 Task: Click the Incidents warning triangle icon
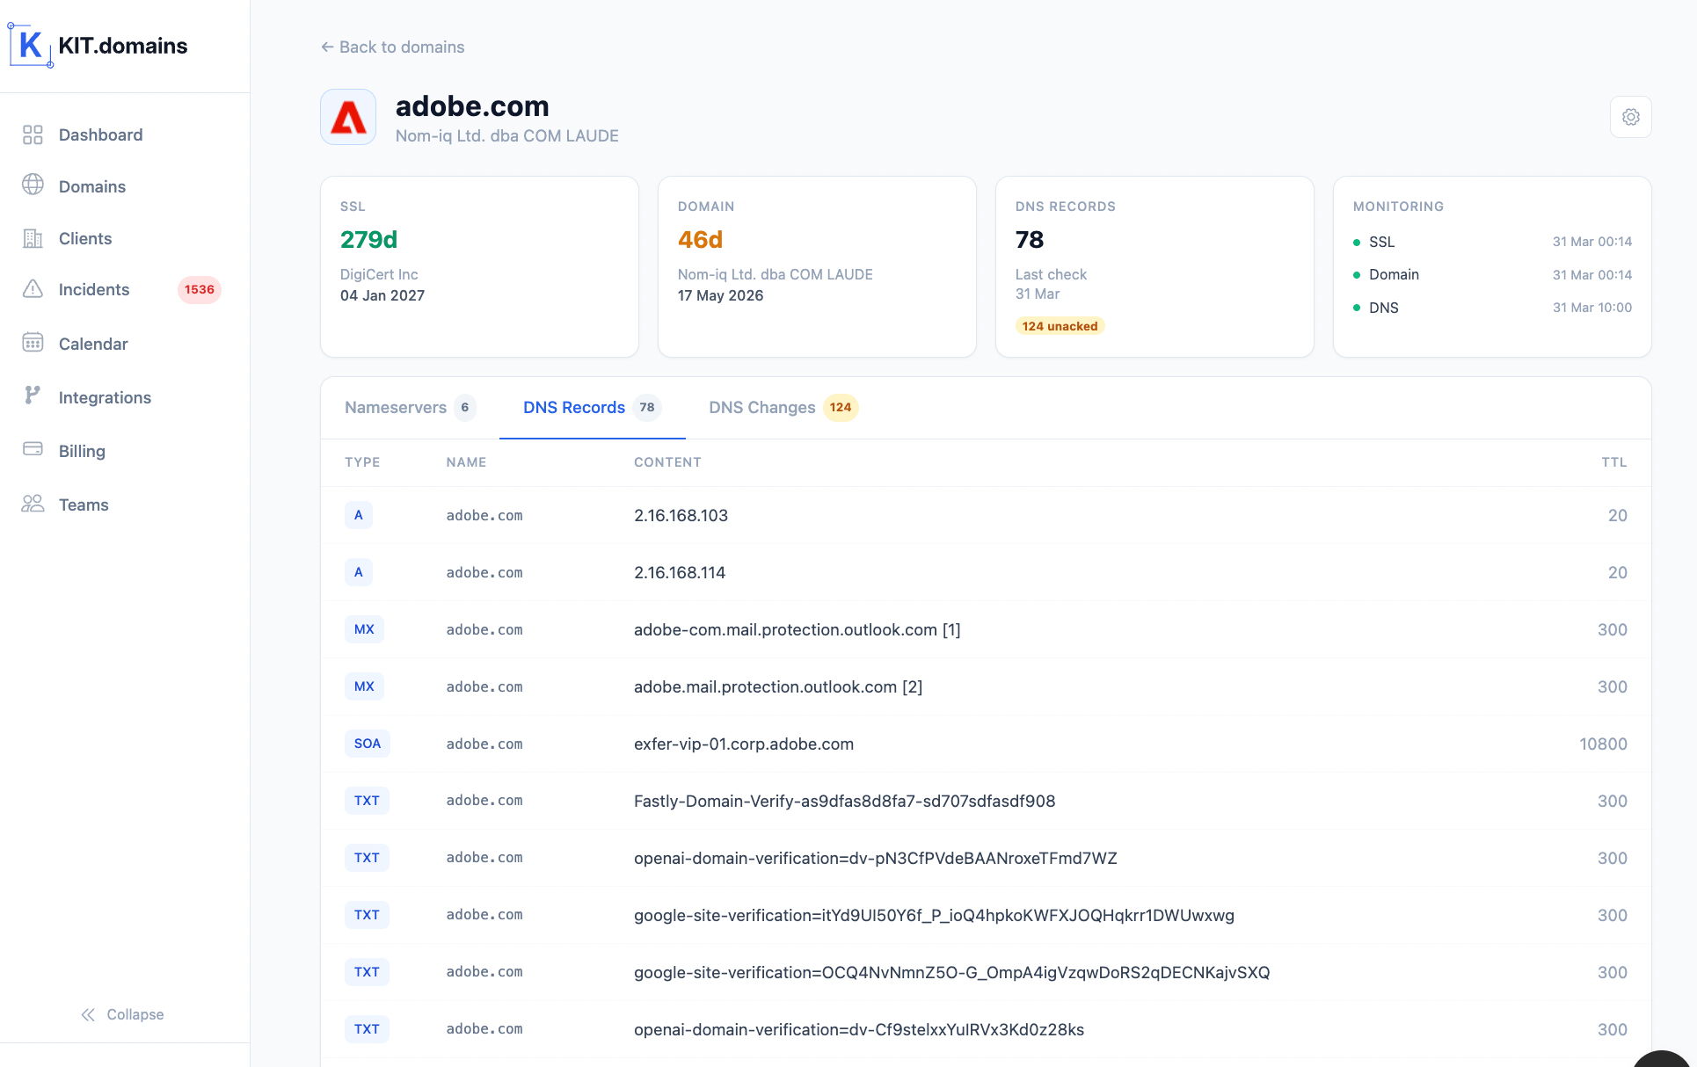pyautogui.click(x=33, y=288)
